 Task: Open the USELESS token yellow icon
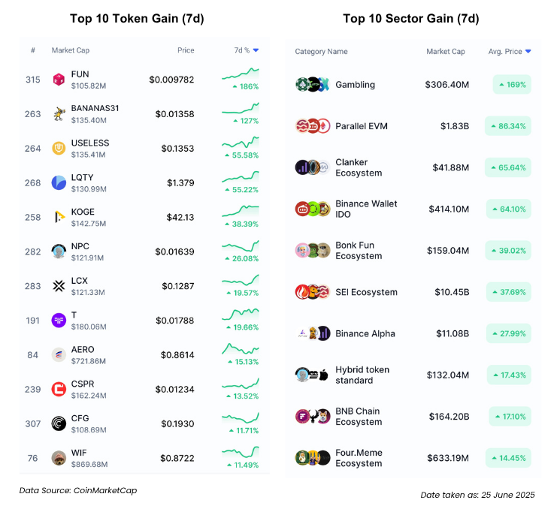pos(59,148)
